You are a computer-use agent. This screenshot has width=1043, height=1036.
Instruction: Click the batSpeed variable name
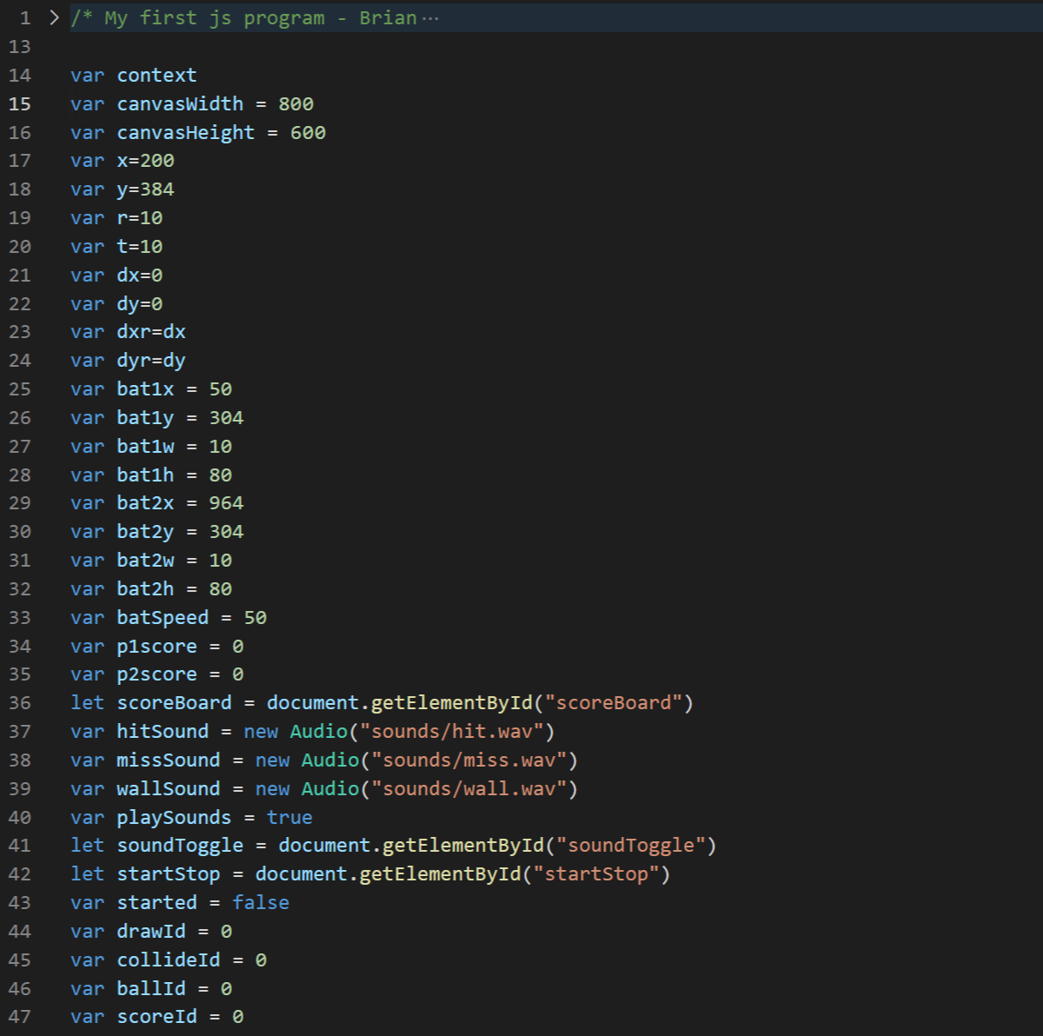(x=163, y=618)
